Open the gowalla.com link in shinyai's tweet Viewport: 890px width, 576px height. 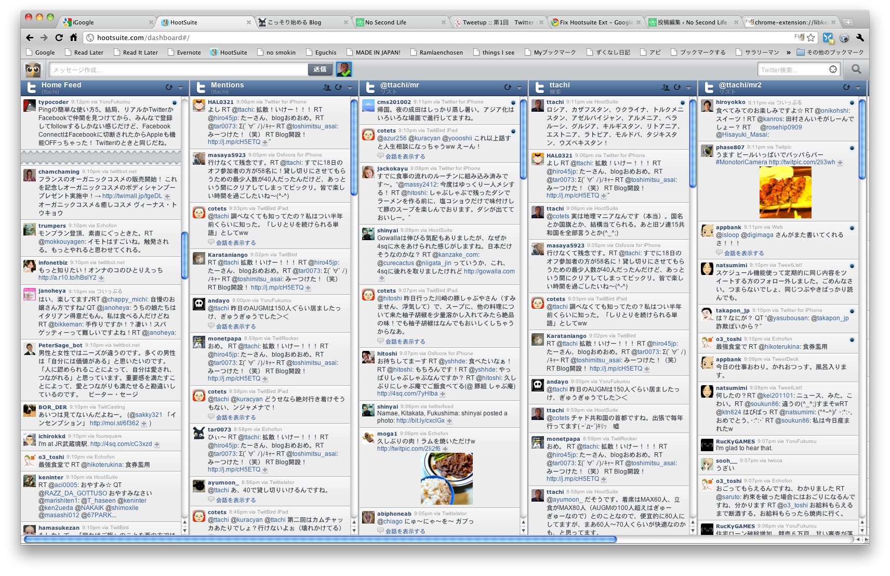point(489,271)
